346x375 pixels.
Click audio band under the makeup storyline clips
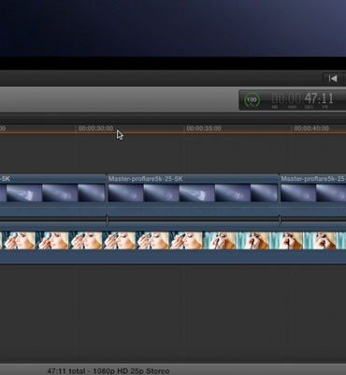(173, 256)
